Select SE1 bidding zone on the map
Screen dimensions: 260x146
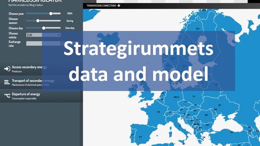(198, 29)
